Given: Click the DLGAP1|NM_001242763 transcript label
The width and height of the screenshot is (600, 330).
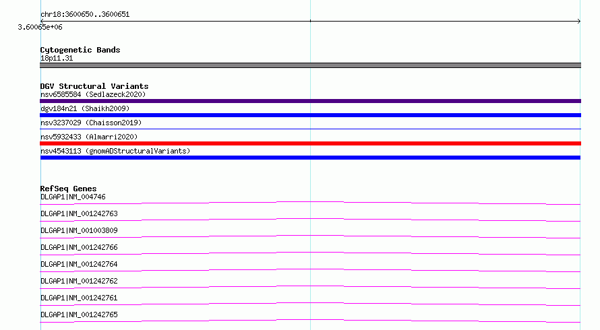Looking at the screenshot, I should [x=79, y=213].
